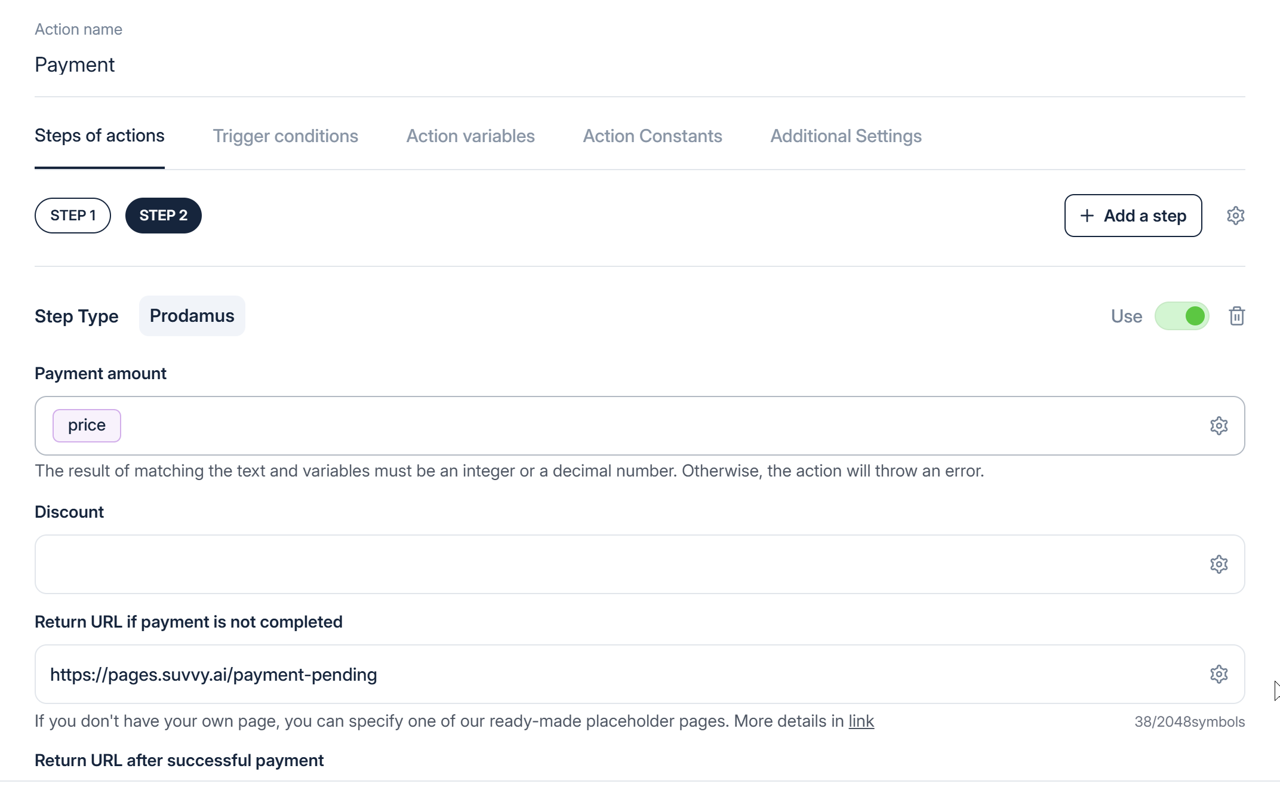Edit the Payment action name field

pyautogui.click(x=358, y=64)
